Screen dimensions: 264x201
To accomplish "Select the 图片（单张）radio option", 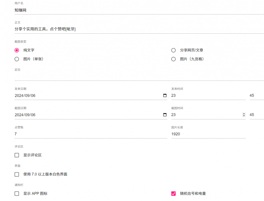I will point(17,59).
